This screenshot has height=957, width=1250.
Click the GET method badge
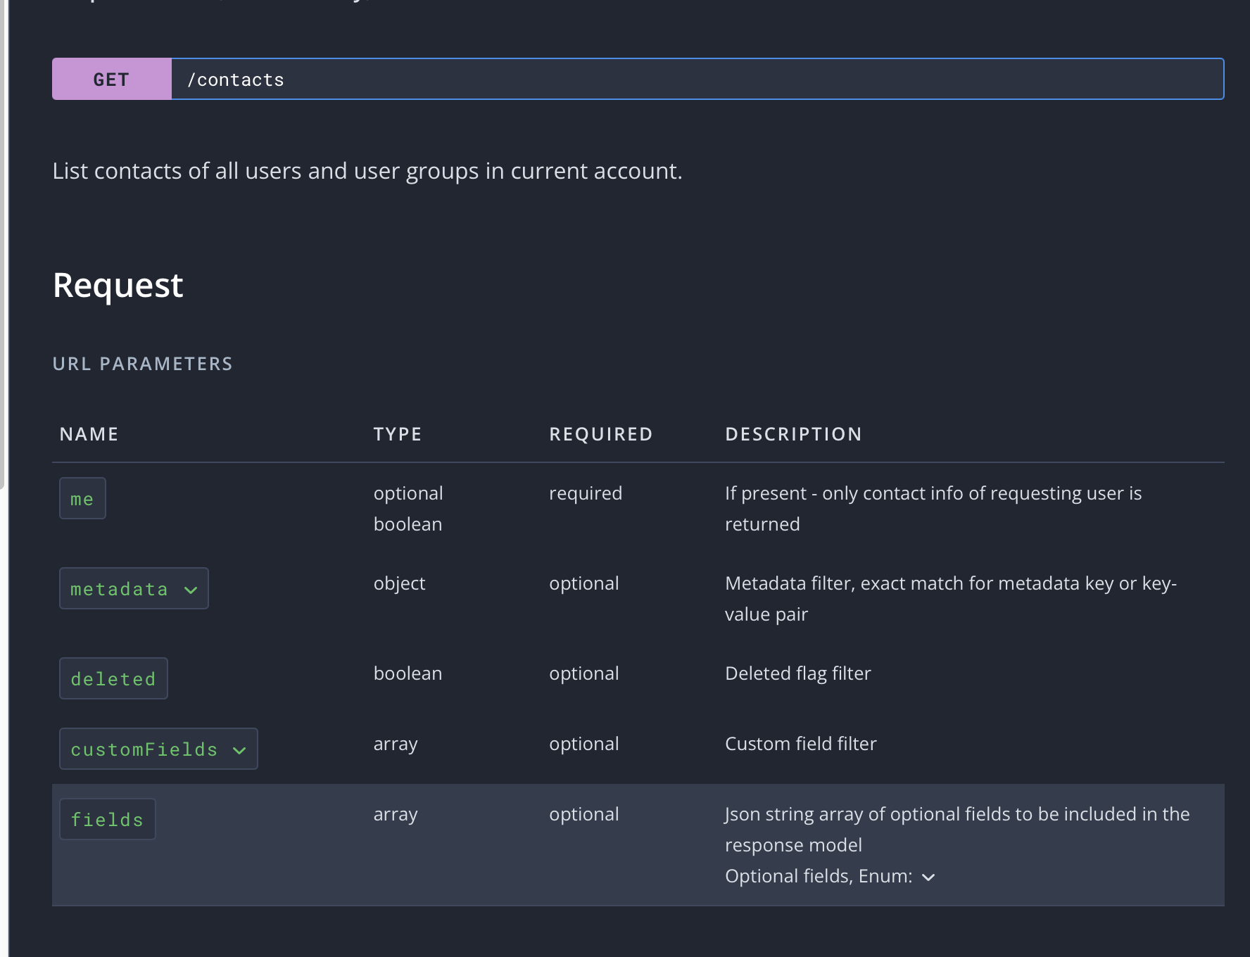pos(111,80)
